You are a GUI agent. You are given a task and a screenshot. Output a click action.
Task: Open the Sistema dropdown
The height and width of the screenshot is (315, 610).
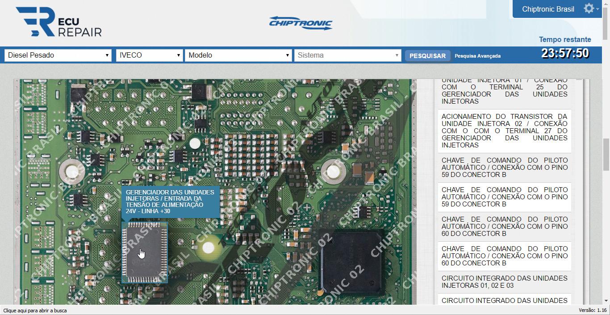[x=347, y=55]
